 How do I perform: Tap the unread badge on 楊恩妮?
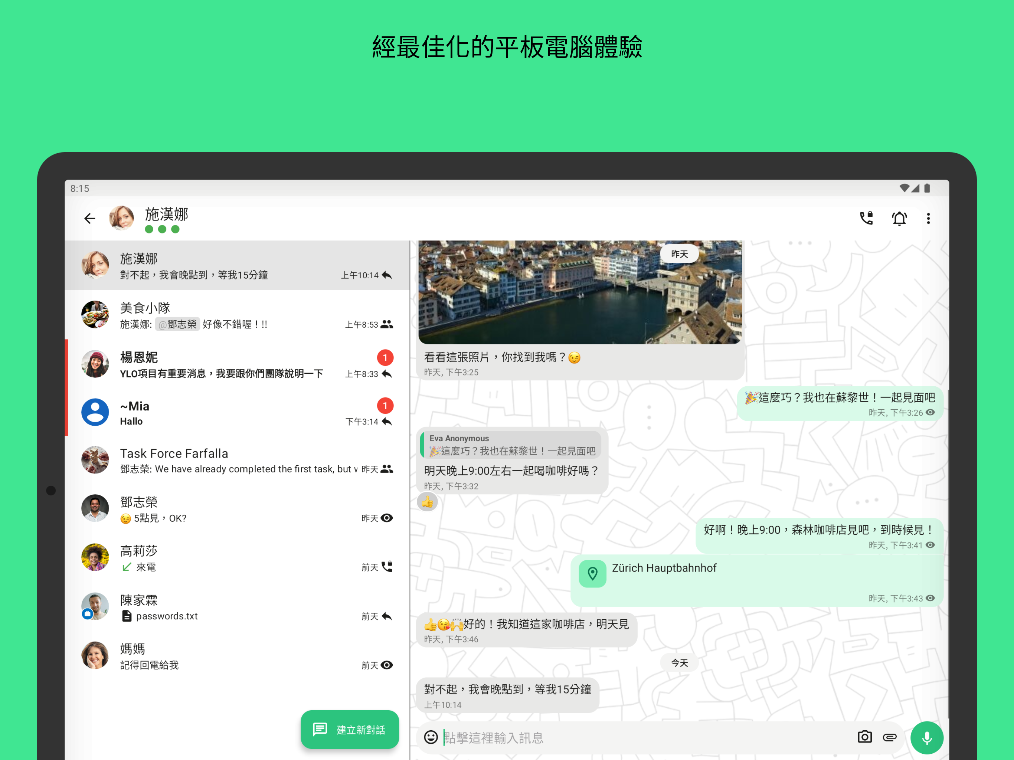pyautogui.click(x=385, y=357)
